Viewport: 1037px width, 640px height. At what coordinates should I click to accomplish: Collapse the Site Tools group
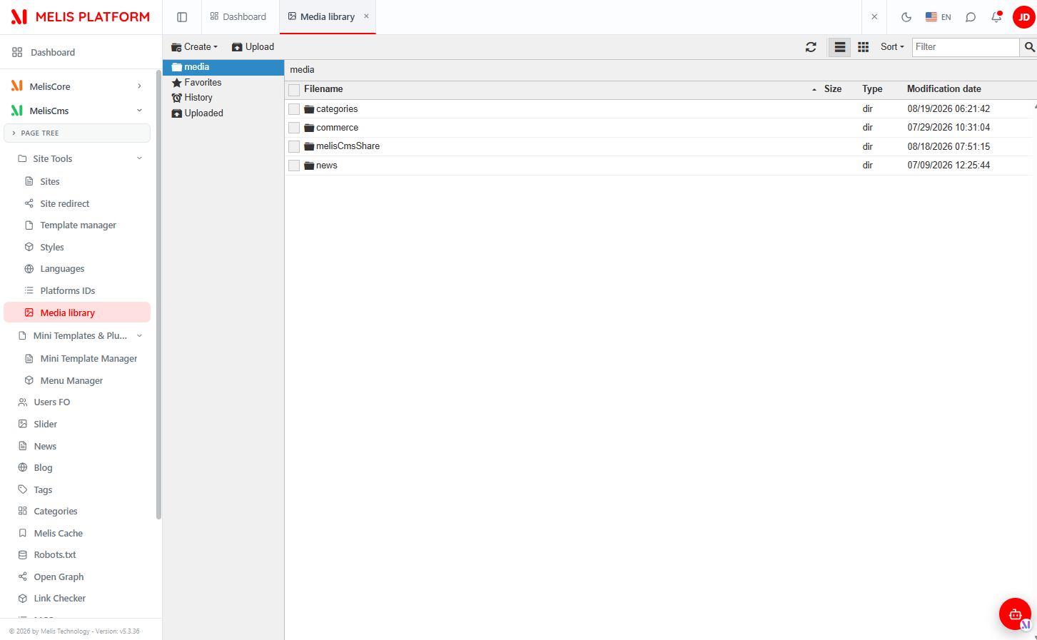(x=77, y=159)
